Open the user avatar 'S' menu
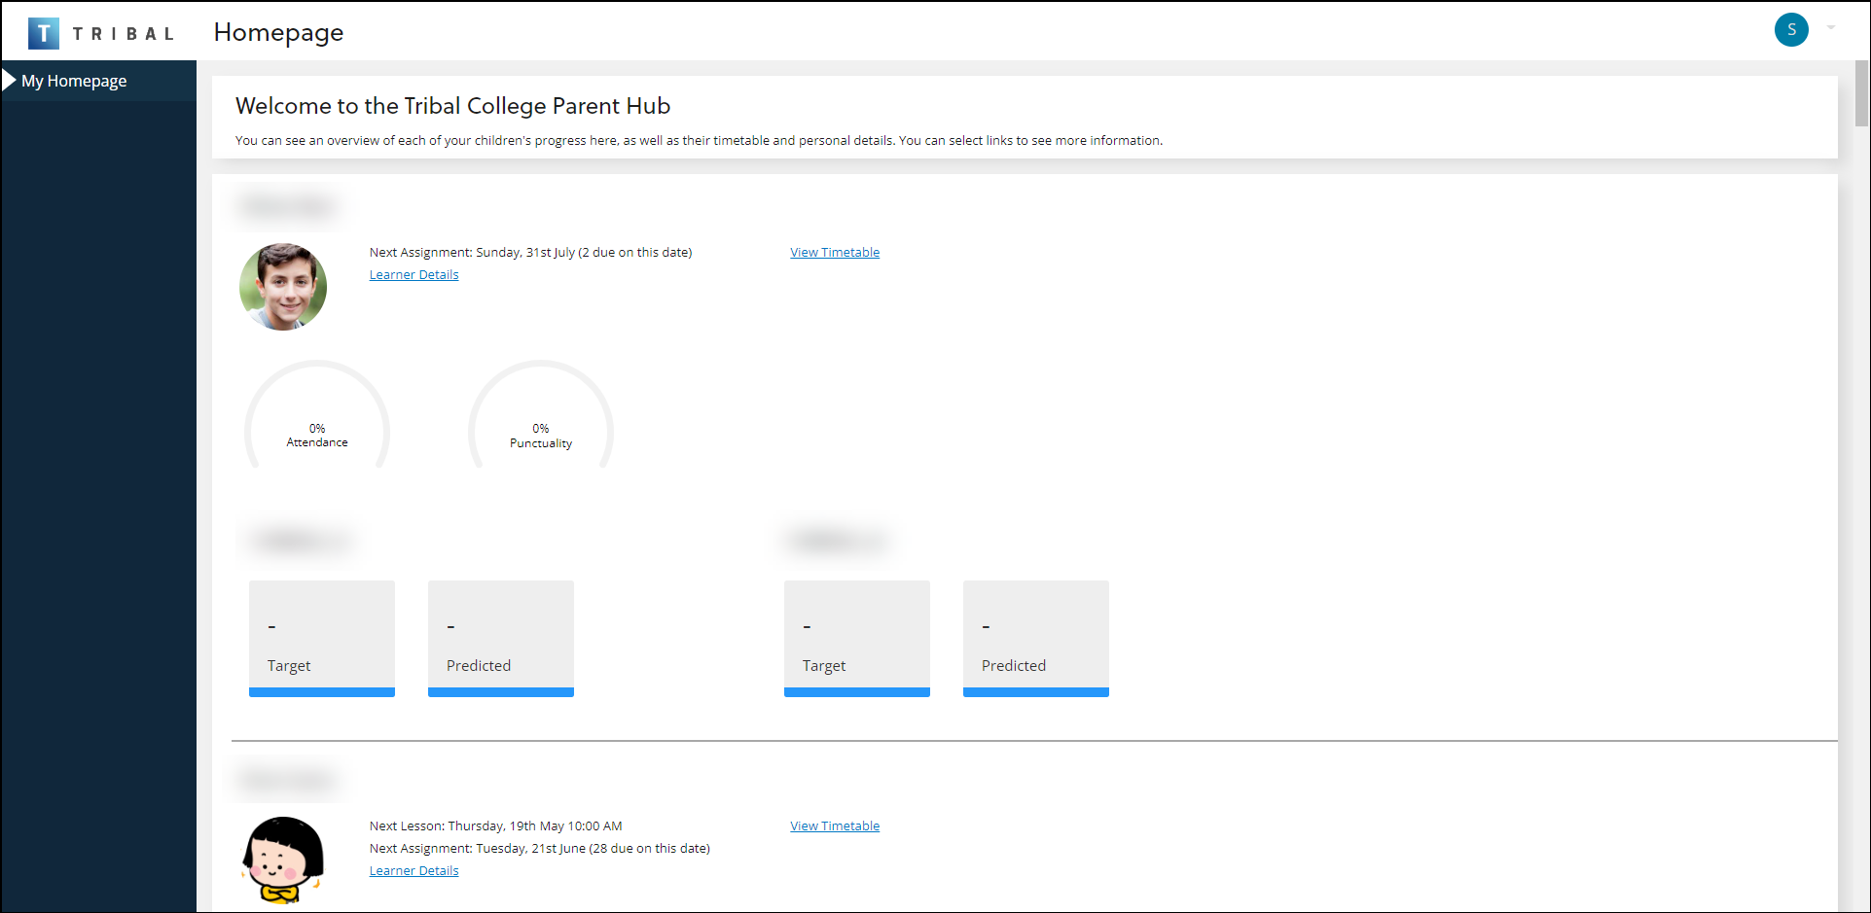Screen dimensions: 1871x913 [x=1790, y=29]
